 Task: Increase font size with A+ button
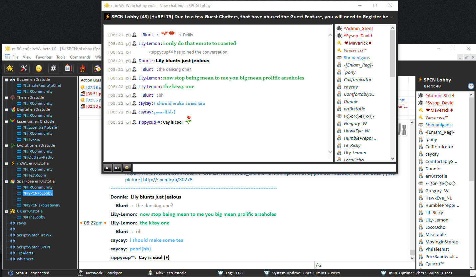pyautogui.click(x=117, y=168)
